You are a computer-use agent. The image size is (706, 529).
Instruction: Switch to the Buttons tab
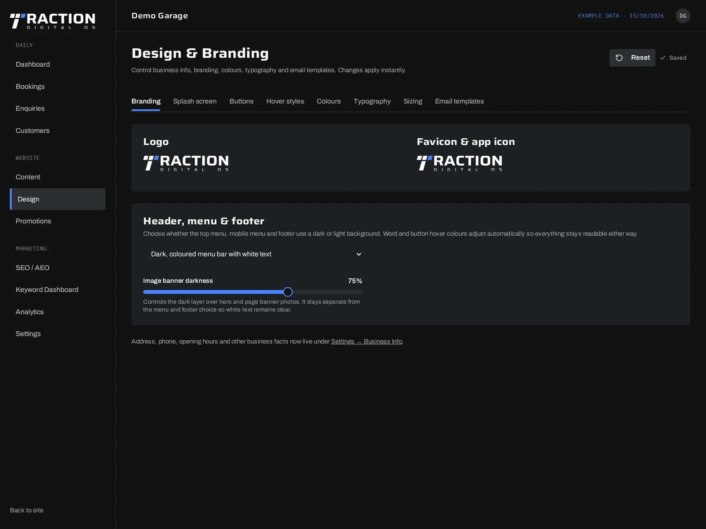pyautogui.click(x=241, y=101)
